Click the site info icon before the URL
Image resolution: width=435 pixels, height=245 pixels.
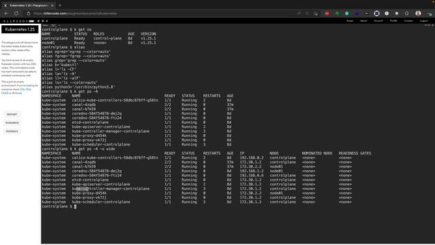tap(29, 14)
